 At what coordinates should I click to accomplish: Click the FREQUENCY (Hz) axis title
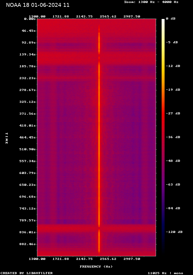click(x=96, y=267)
